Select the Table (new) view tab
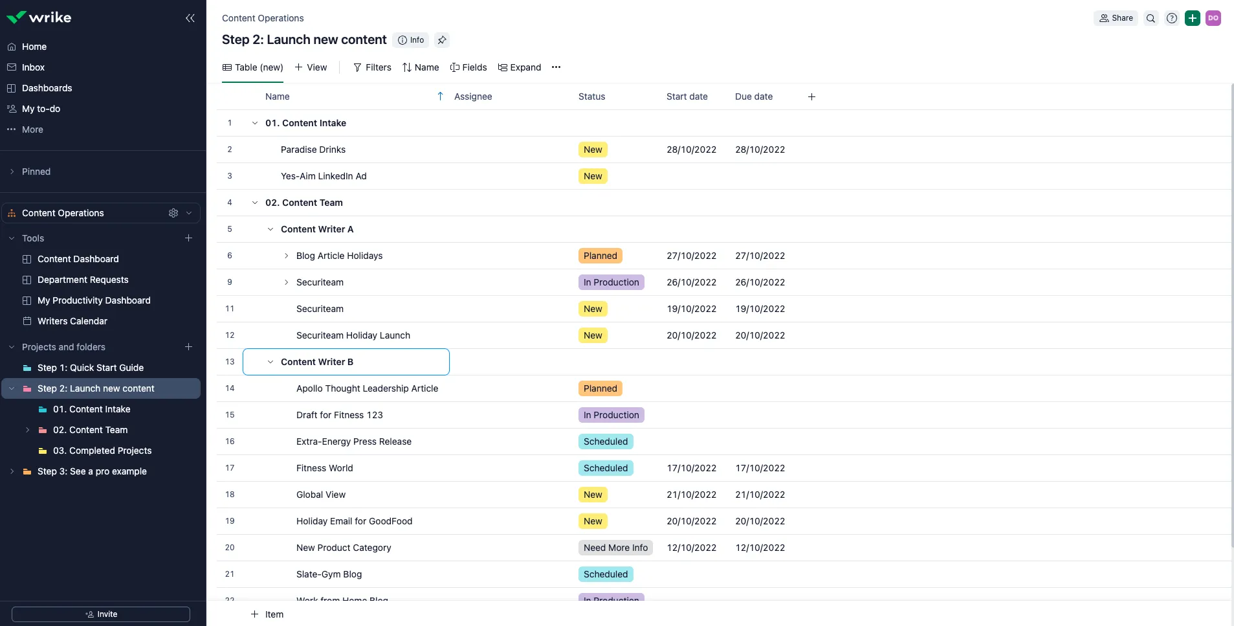1234x626 pixels. click(253, 67)
